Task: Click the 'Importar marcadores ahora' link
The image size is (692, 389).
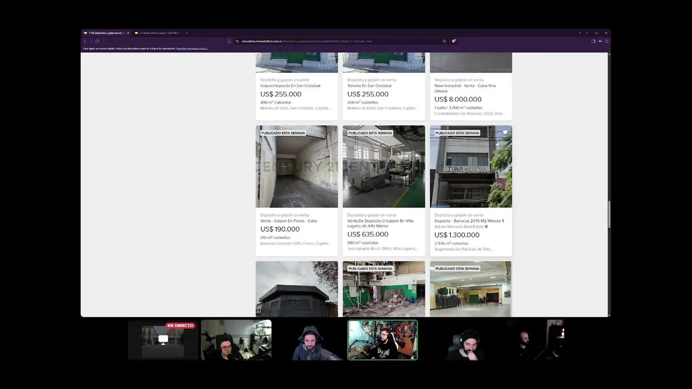Action: [192, 49]
